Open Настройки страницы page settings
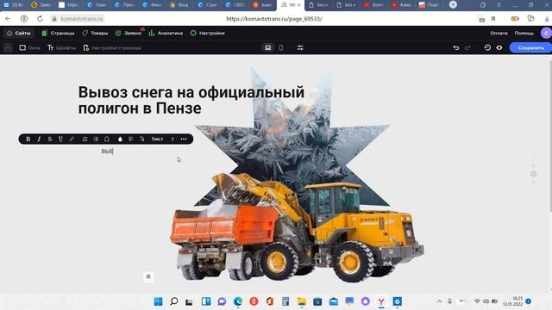Screen dimensions: 552x310 coord(112,48)
